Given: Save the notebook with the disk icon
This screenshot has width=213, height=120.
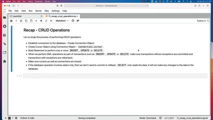Looking at the screenshot, I should coord(11,21).
